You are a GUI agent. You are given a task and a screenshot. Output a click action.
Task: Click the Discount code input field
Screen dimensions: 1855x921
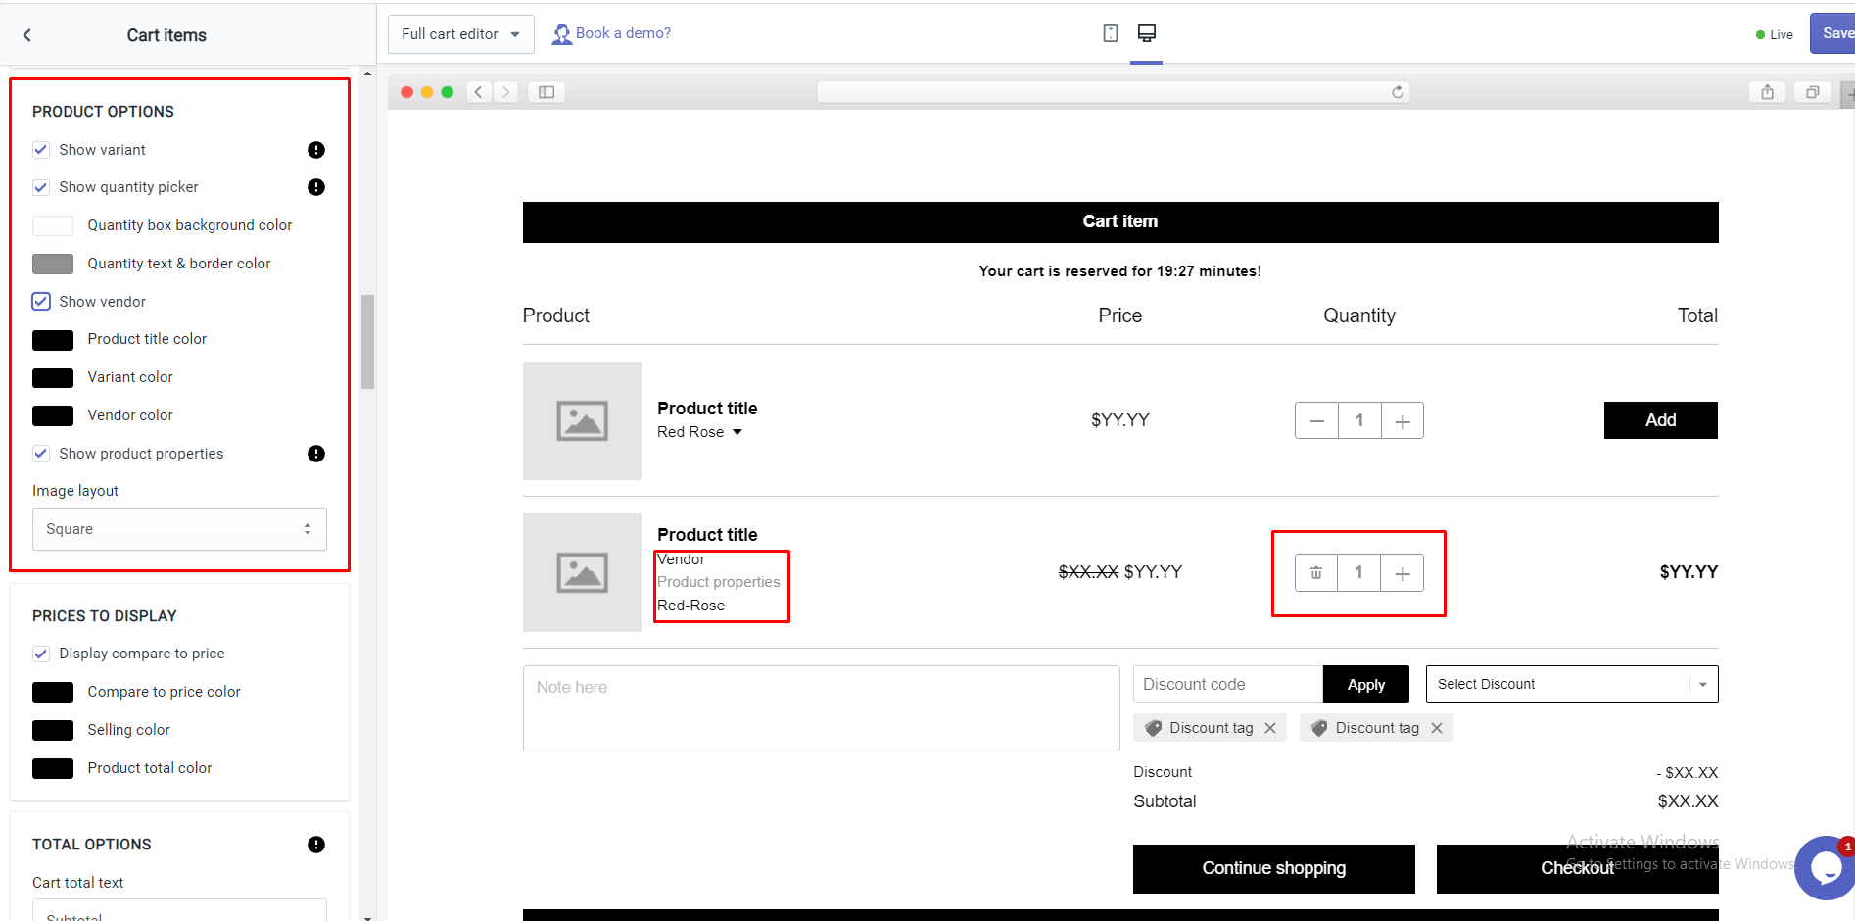point(1228,684)
